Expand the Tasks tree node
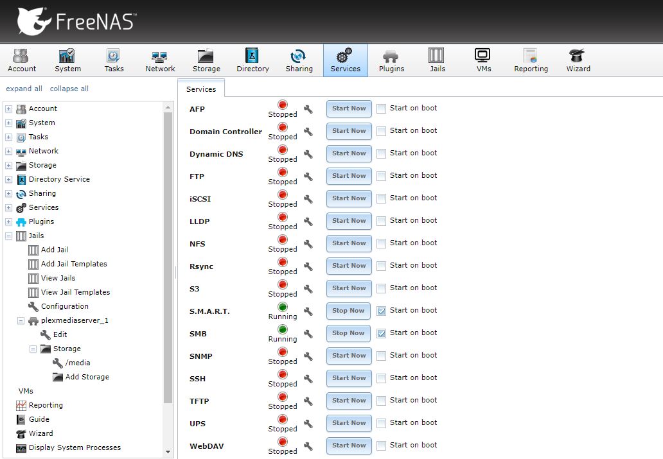The image size is (663, 459). tap(8, 137)
